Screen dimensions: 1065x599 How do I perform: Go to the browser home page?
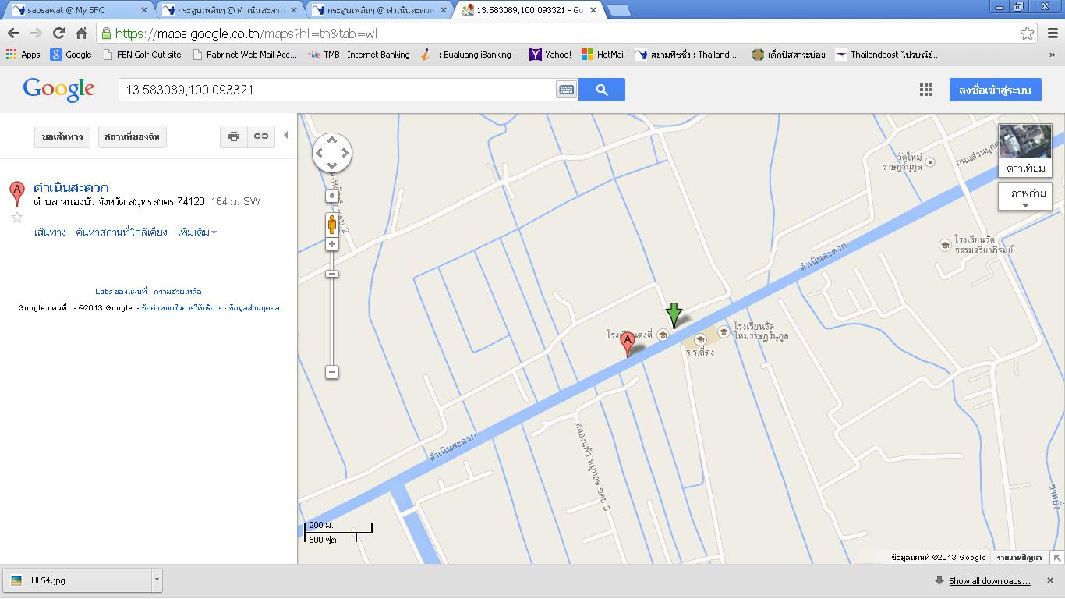pyautogui.click(x=81, y=34)
